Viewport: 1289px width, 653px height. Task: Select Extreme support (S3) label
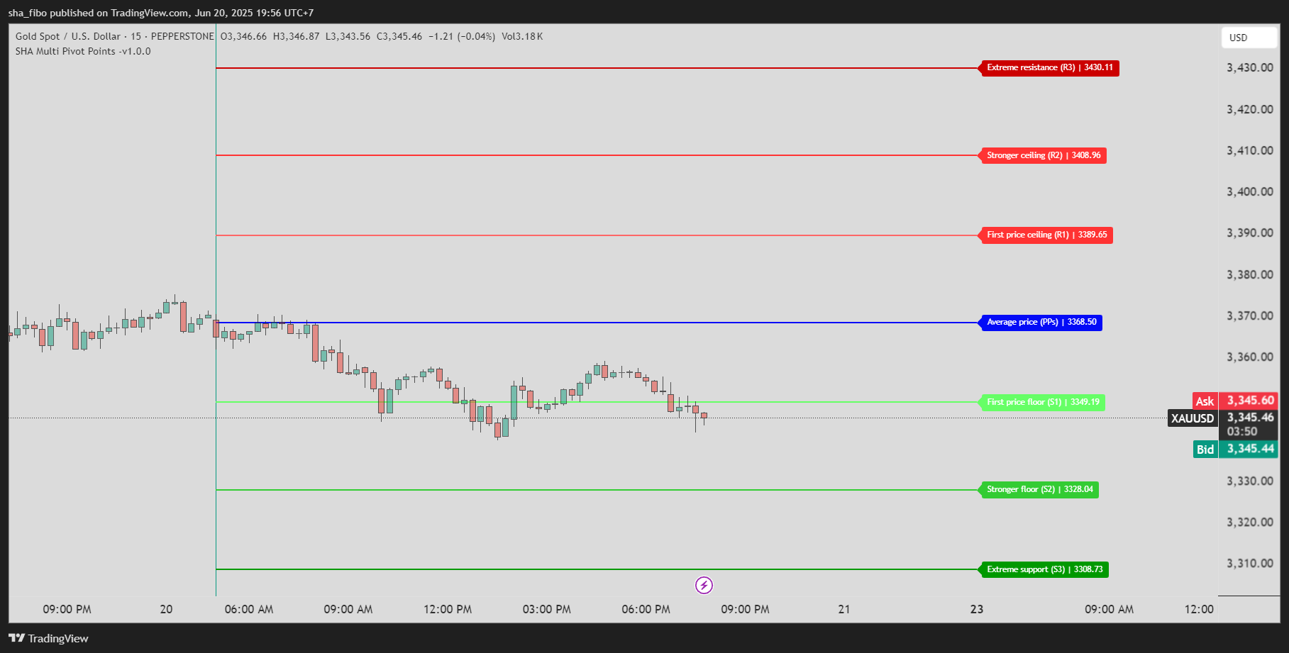click(x=1044, y=569)
